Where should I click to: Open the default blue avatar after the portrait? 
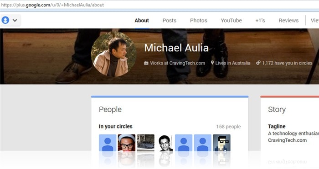coord(184,143)
